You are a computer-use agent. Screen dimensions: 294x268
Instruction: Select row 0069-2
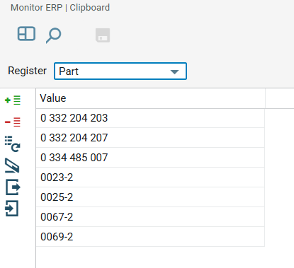(150, 237)
